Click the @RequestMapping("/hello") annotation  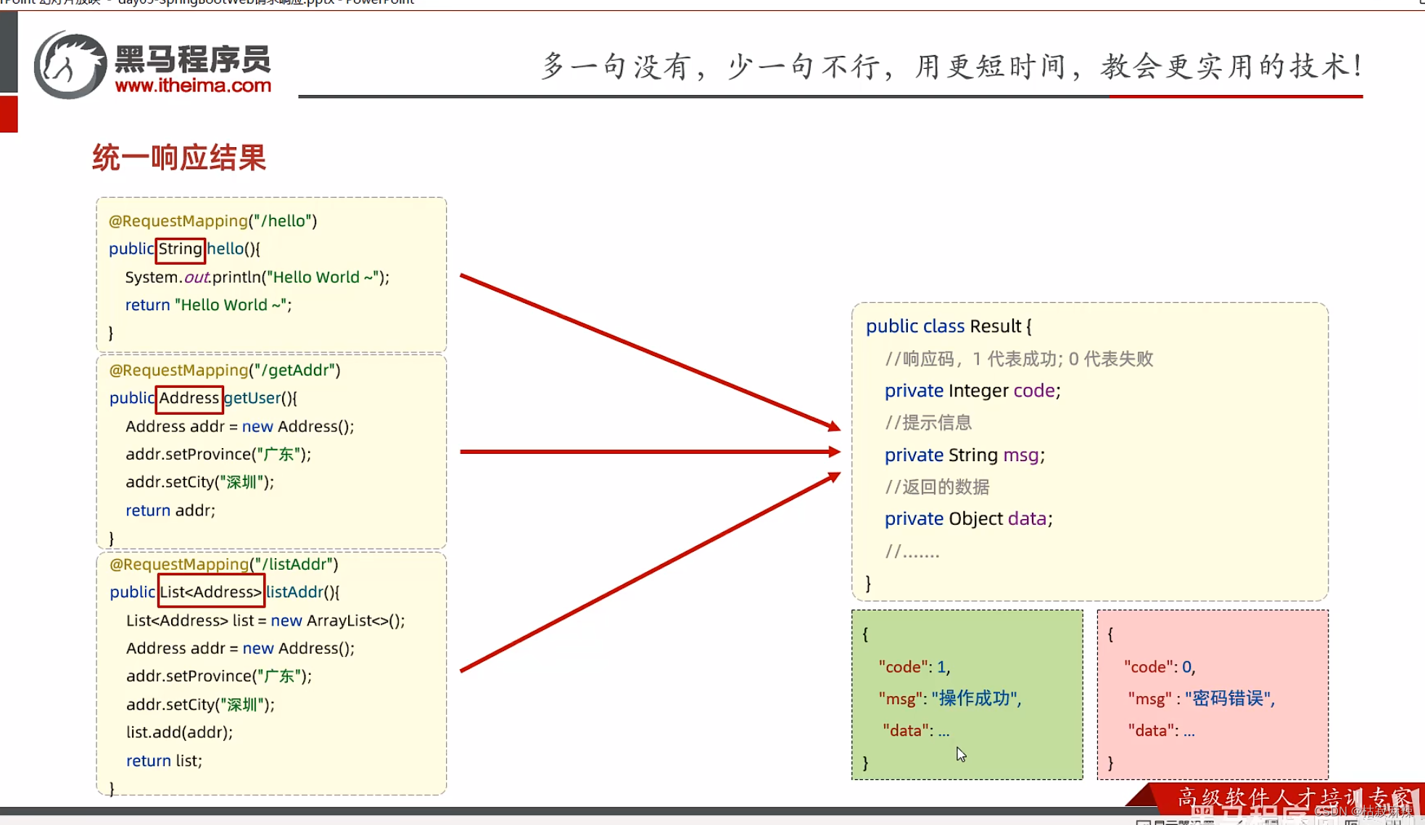212,221
